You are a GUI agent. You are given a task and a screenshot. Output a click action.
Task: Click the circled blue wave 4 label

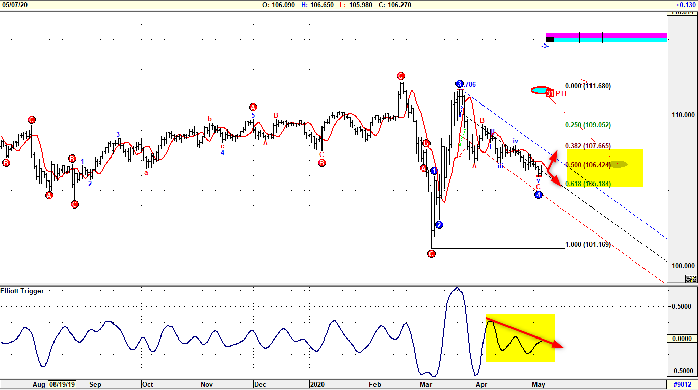coord(539,195)
